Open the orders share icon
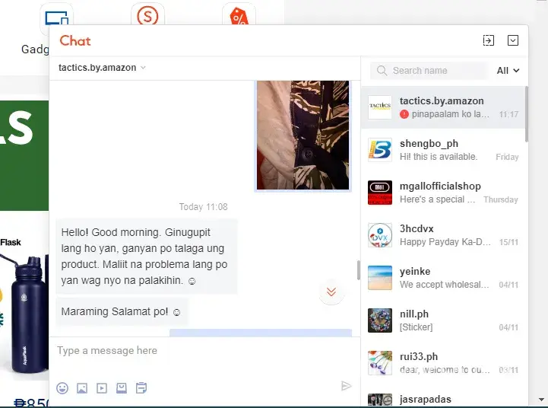 click(x=141, y=388)
